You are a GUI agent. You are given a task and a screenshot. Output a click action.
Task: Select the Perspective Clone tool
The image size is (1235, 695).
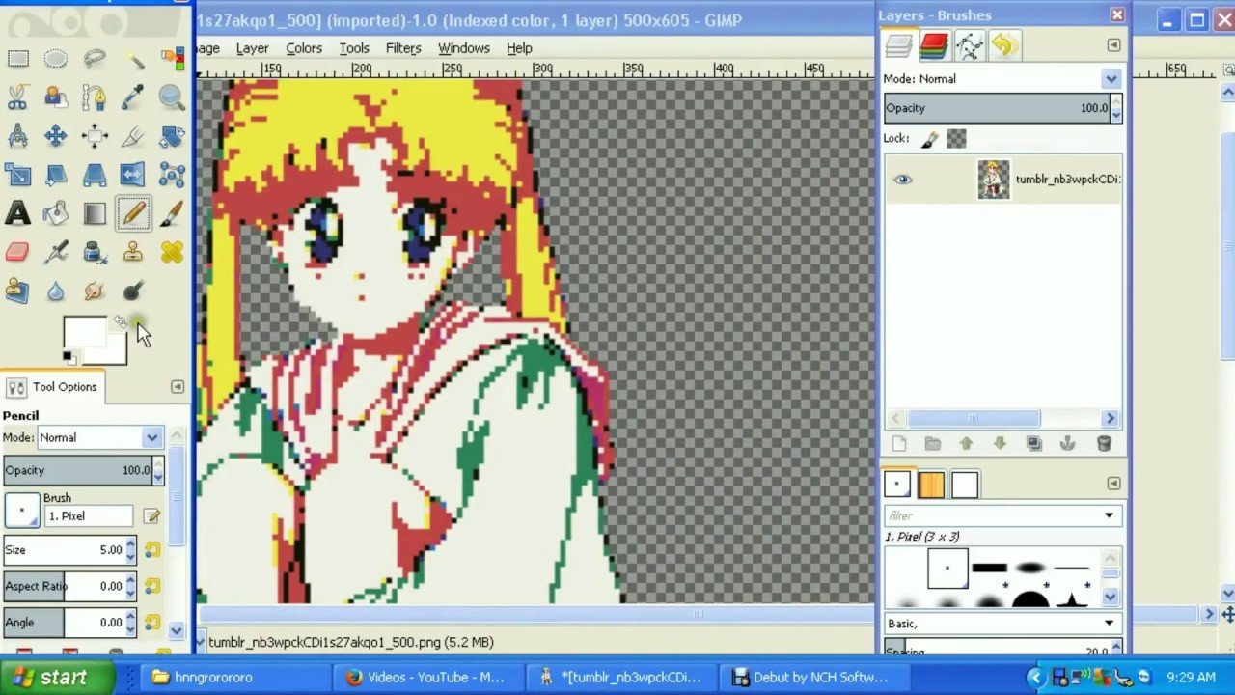point(17,291)
